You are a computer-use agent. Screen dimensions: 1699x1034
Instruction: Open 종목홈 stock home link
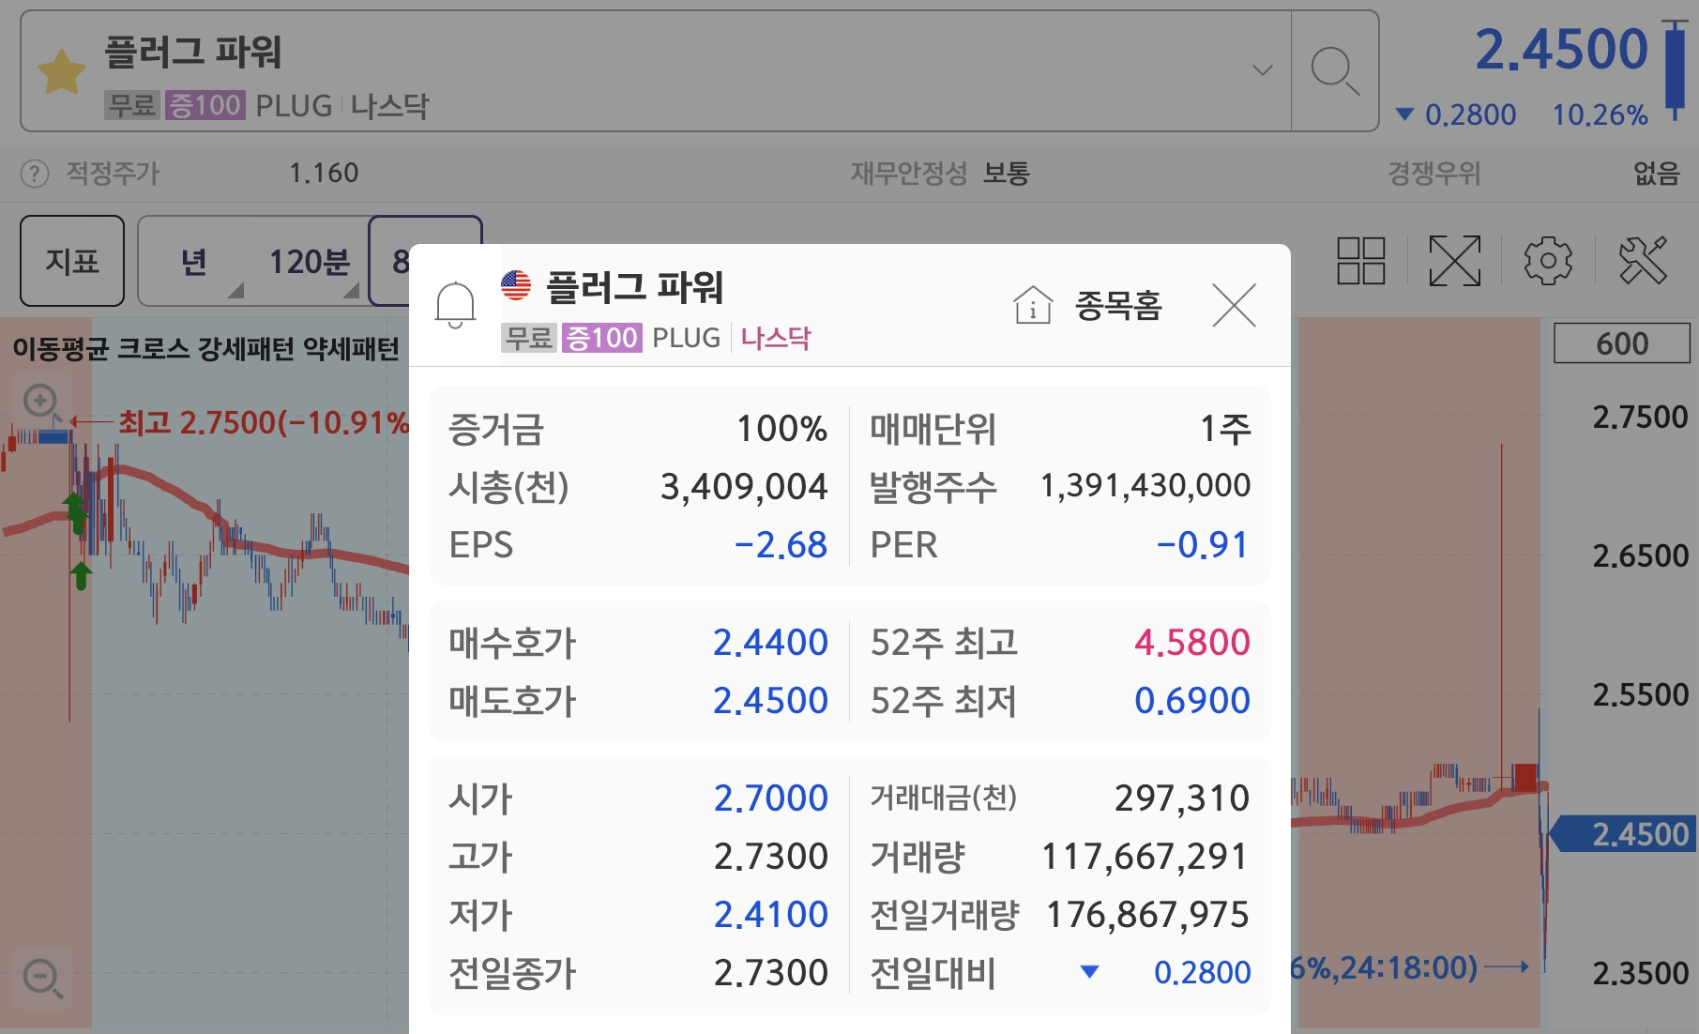(x=1118, y=306)
